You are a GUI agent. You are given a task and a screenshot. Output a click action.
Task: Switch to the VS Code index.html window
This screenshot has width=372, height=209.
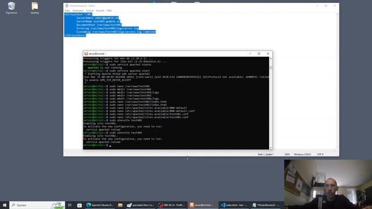point(234,205)
